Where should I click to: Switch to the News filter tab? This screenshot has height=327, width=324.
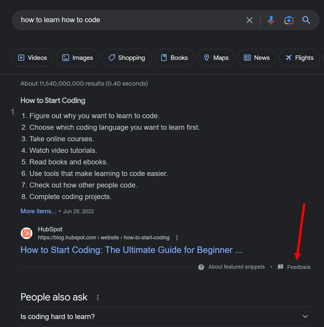pos(257,58)
